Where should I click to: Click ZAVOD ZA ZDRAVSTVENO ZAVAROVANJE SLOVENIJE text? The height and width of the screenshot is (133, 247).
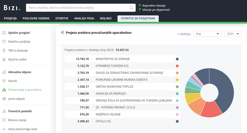(x=129, y=73)
